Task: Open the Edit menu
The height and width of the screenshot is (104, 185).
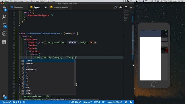Action: coord(15,1)
